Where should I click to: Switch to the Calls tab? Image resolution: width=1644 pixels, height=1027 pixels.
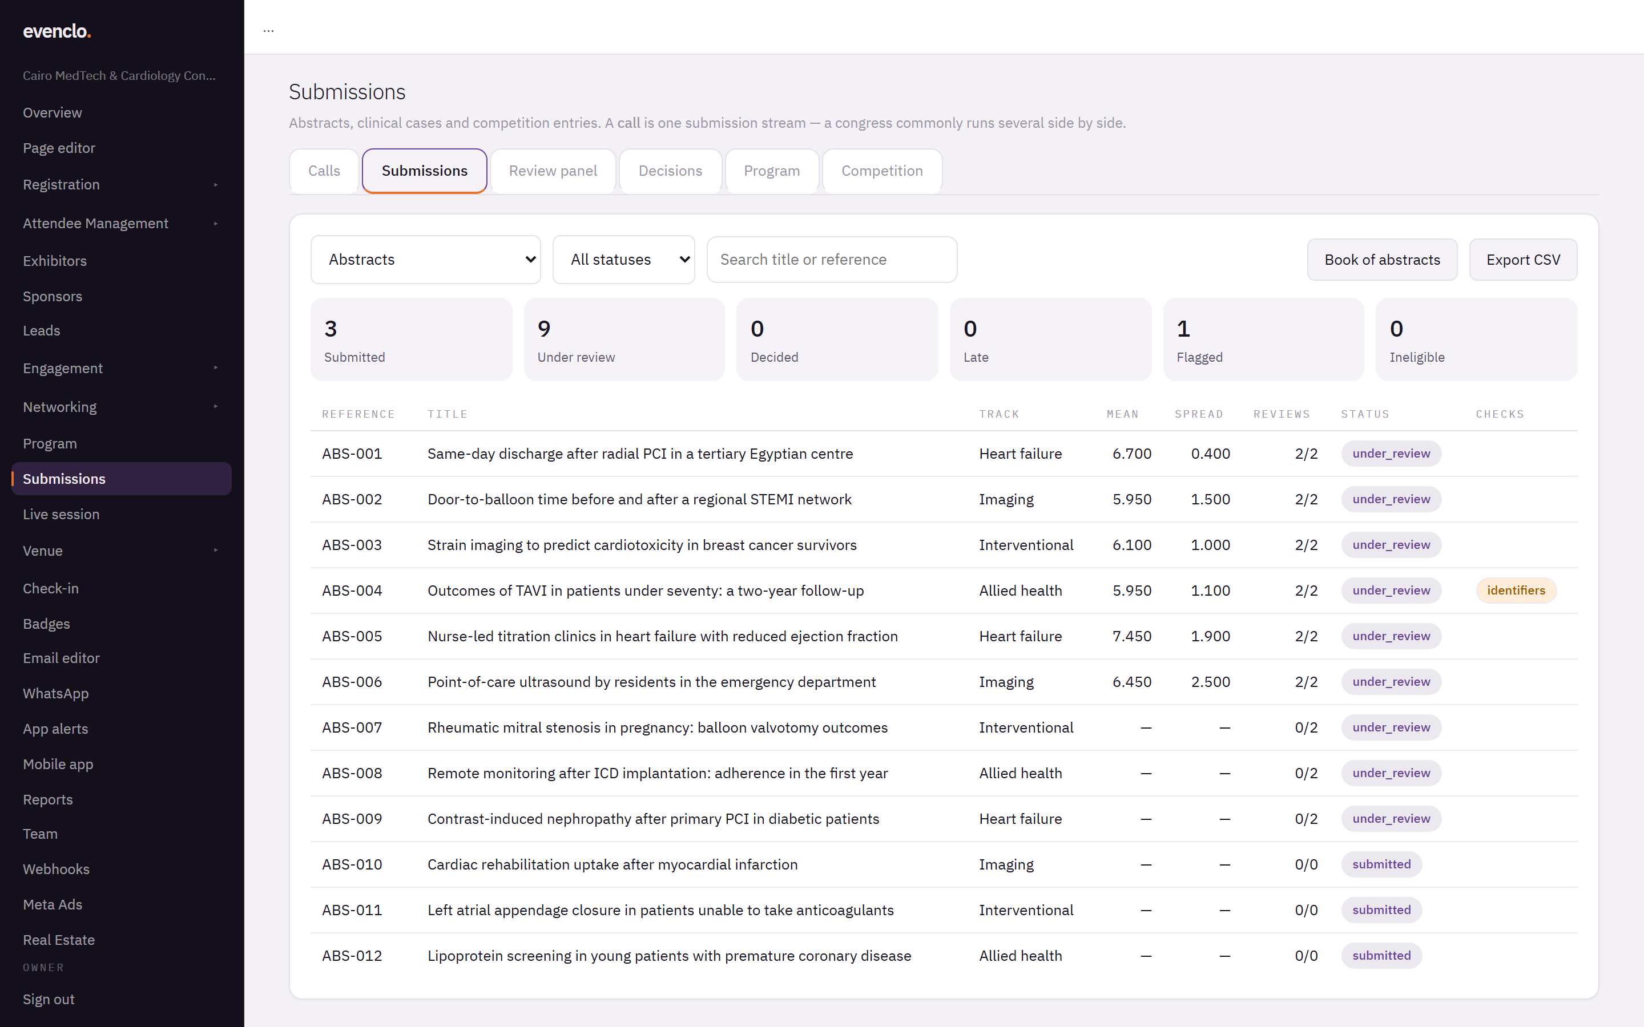click(x=324, y=171)
